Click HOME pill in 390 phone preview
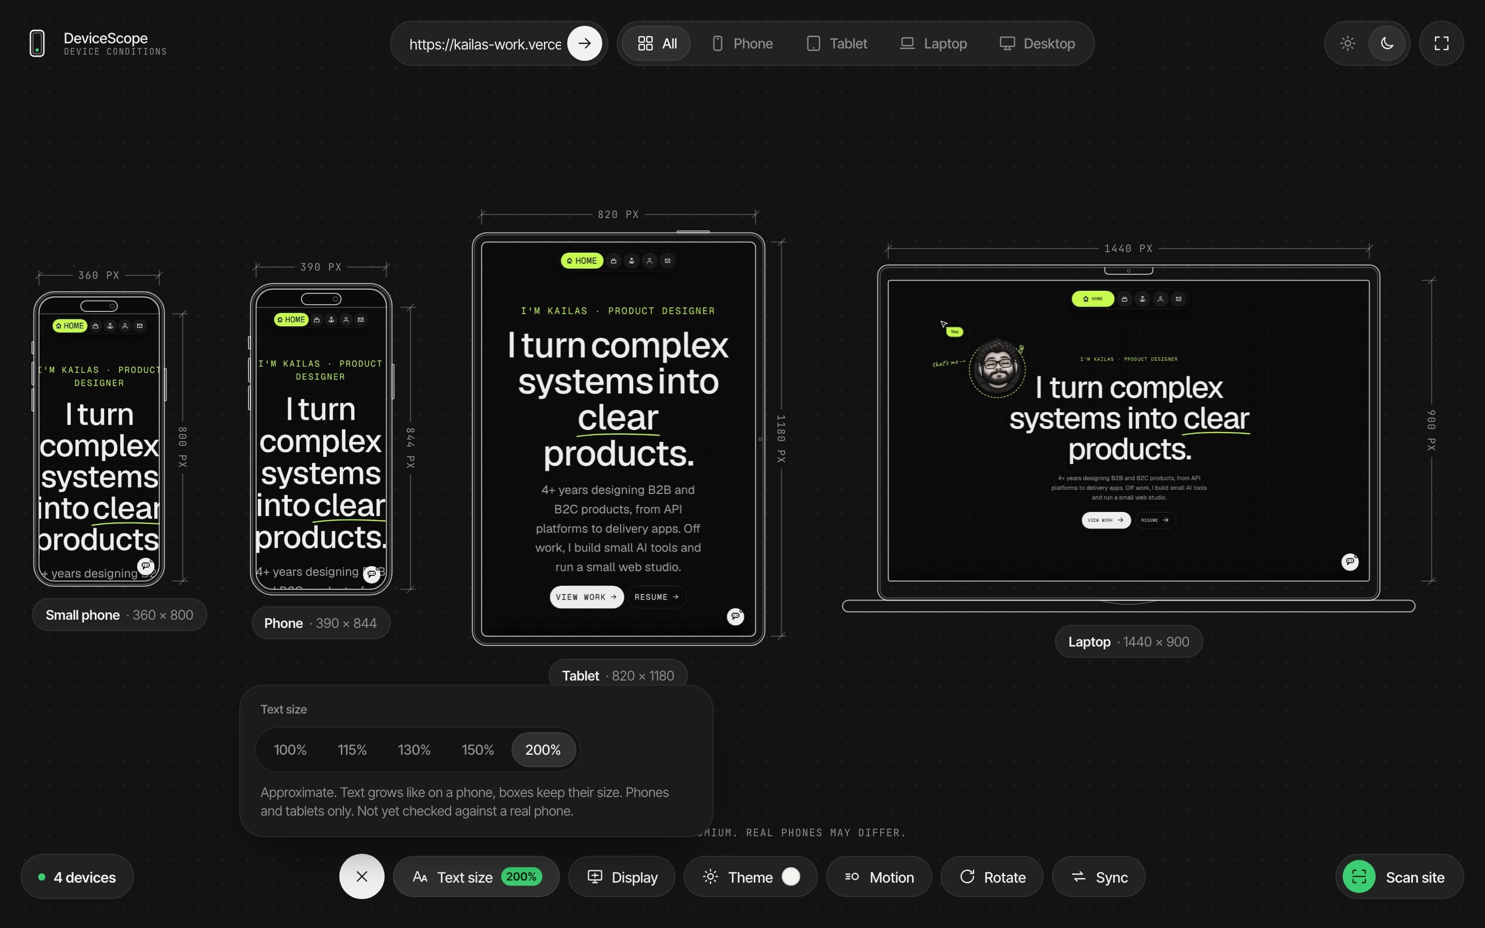1485x928 pixels. coord(291,320)
